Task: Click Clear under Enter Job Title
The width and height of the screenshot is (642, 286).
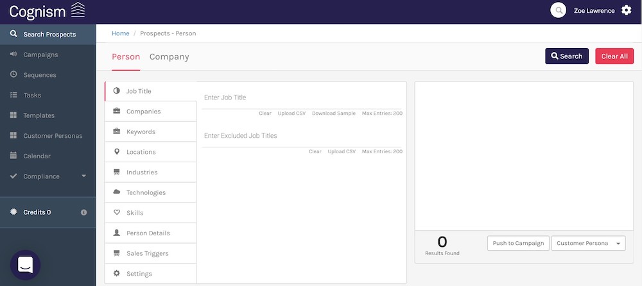Action: 265,114
